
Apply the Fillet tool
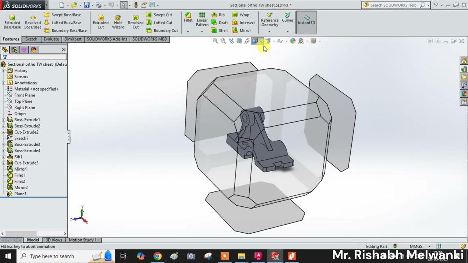coord(188,18)
